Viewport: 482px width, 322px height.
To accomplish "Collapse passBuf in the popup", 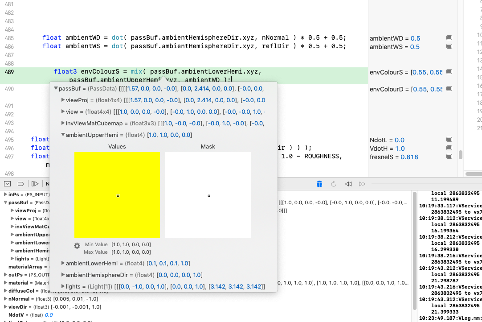I will point(56,88).
